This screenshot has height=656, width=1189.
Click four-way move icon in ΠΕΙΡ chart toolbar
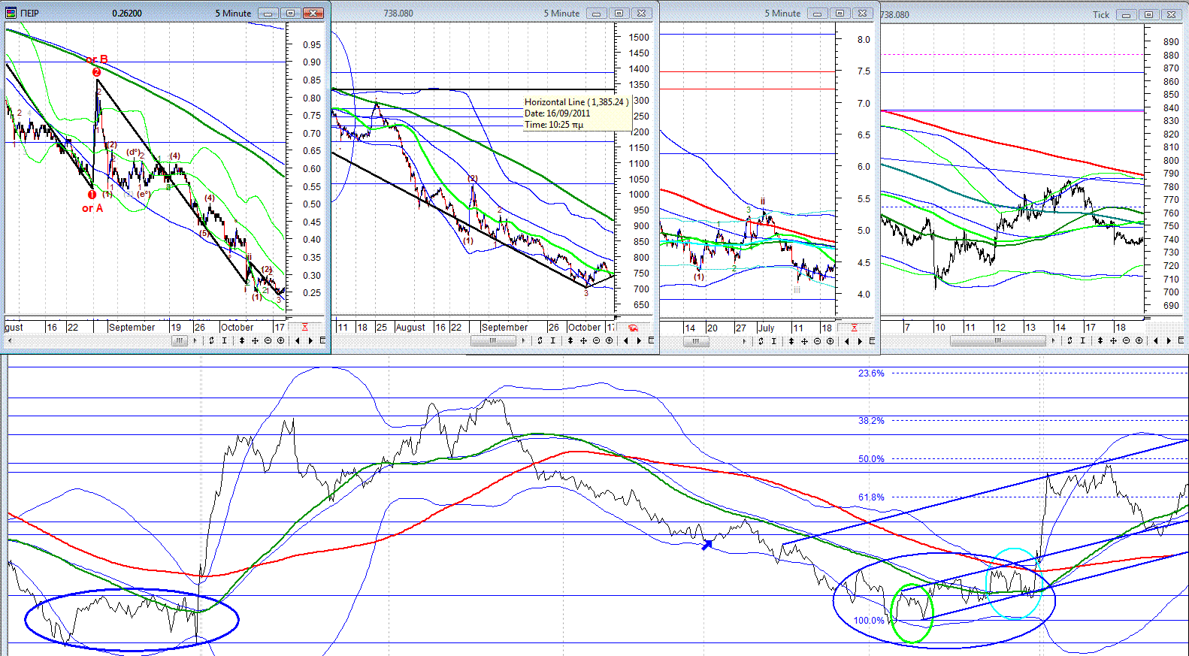255,340
